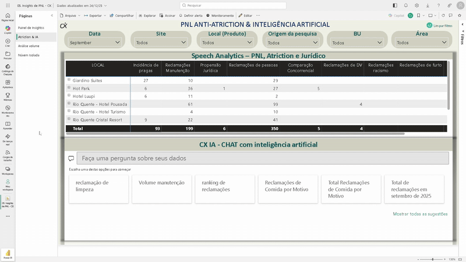Click Compartilhar in the toolbar
This screenshot has height=262, width=466.
point(122,16)
